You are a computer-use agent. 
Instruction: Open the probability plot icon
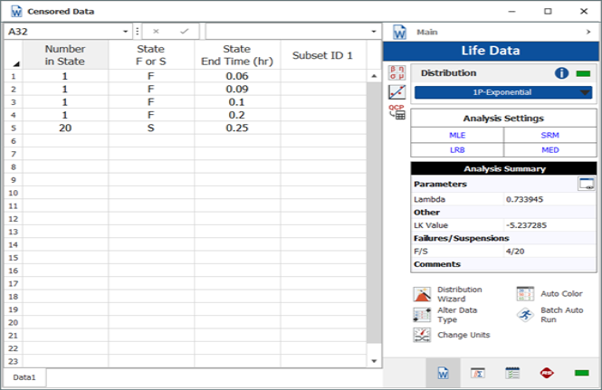tap(397, 91)
